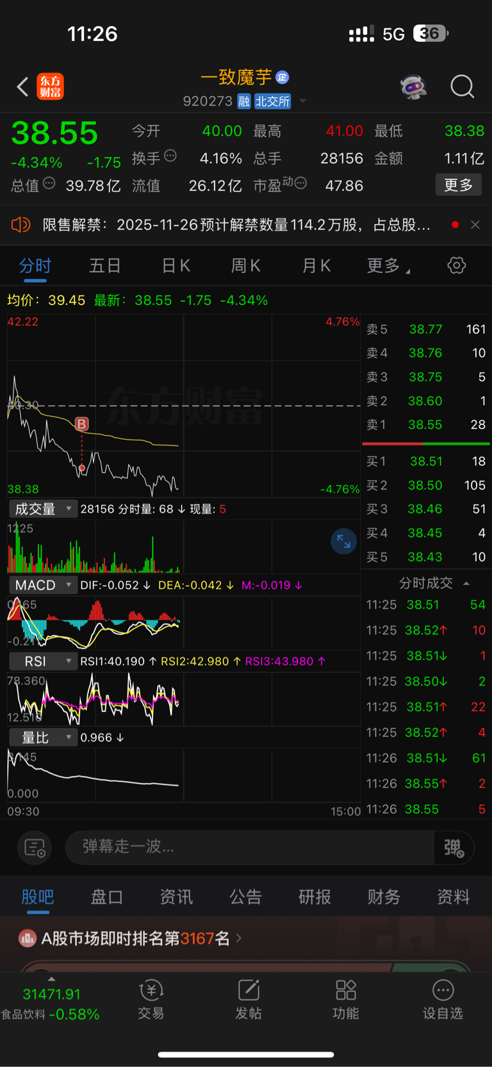Open the 资讯 tab
Image resolution: width=492 pixels, height=1067 pixels.
tap(176, 897)
